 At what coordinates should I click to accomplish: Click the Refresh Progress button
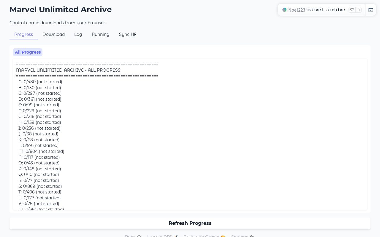tap(190, 223)
